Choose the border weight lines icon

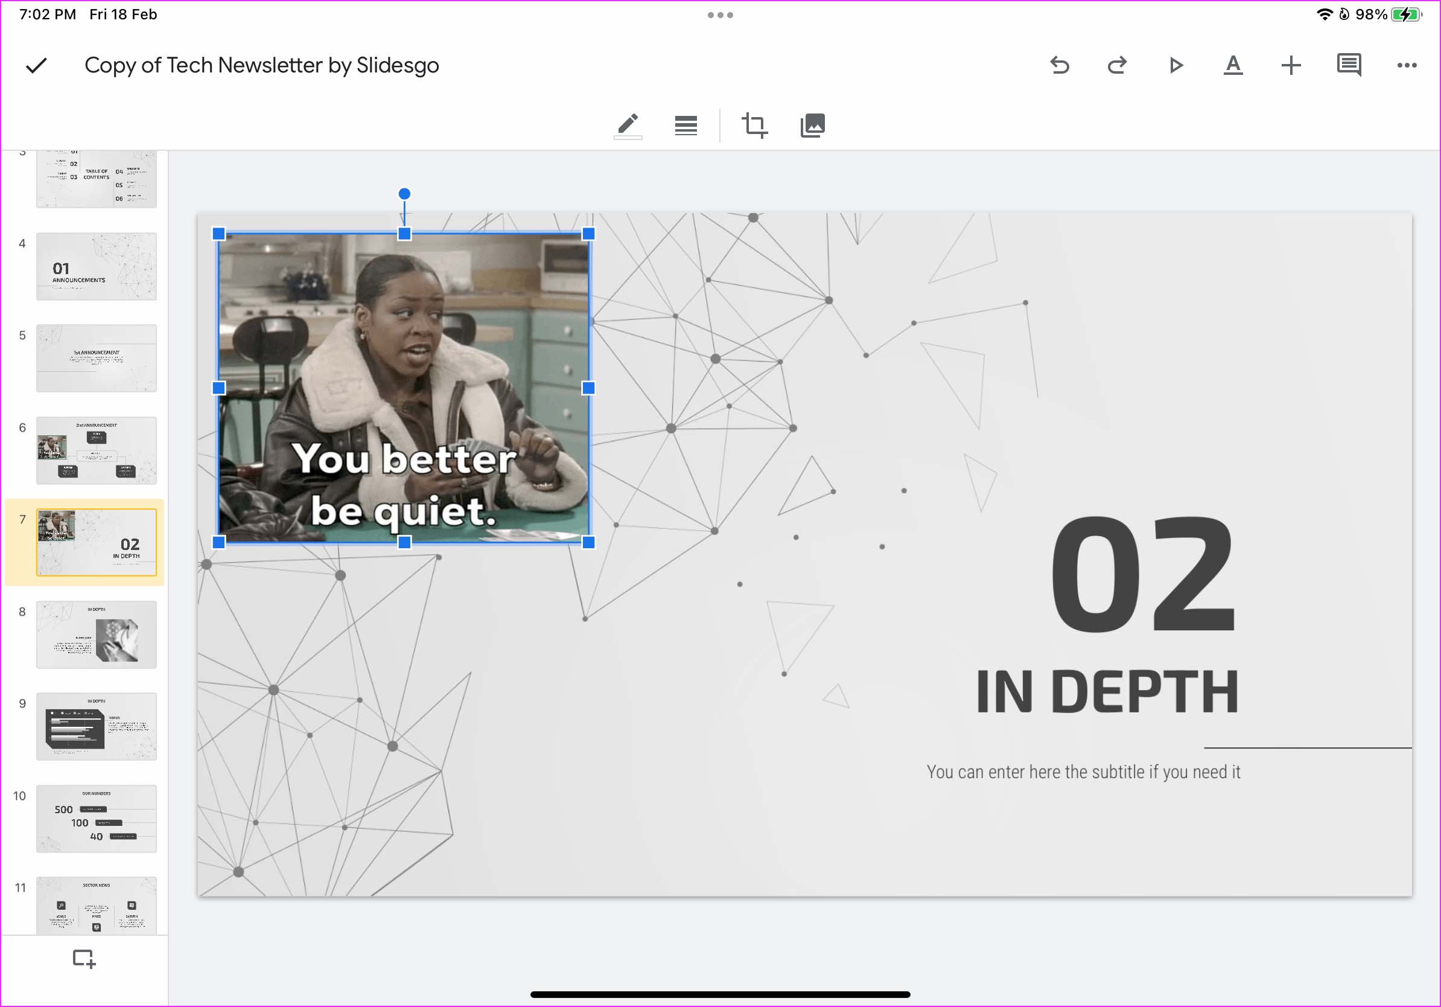click(x=686, y=126)
